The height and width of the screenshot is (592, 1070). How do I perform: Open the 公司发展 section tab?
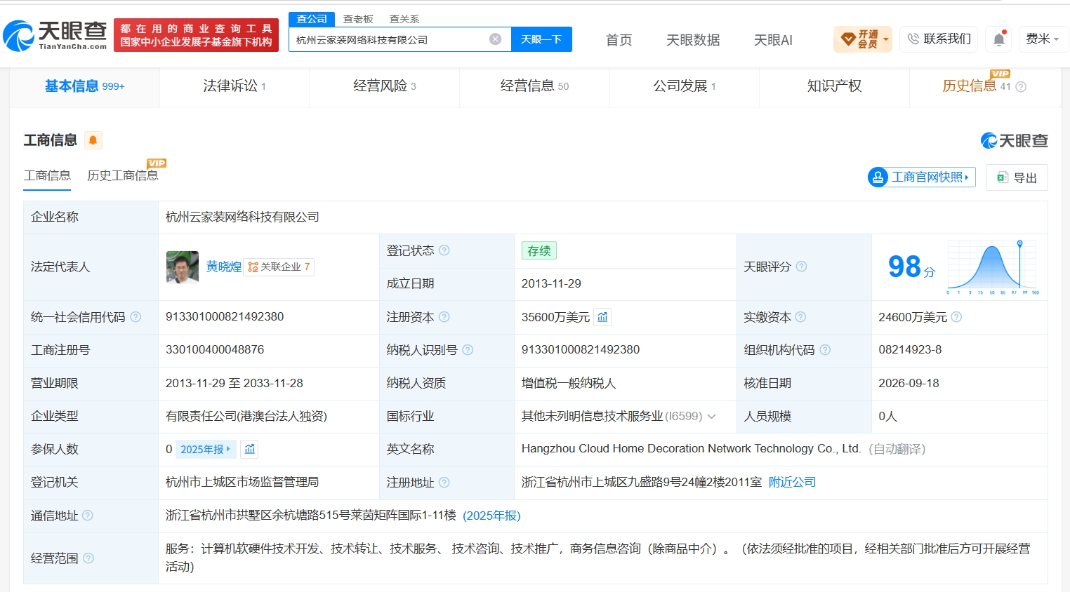[685, 86]
